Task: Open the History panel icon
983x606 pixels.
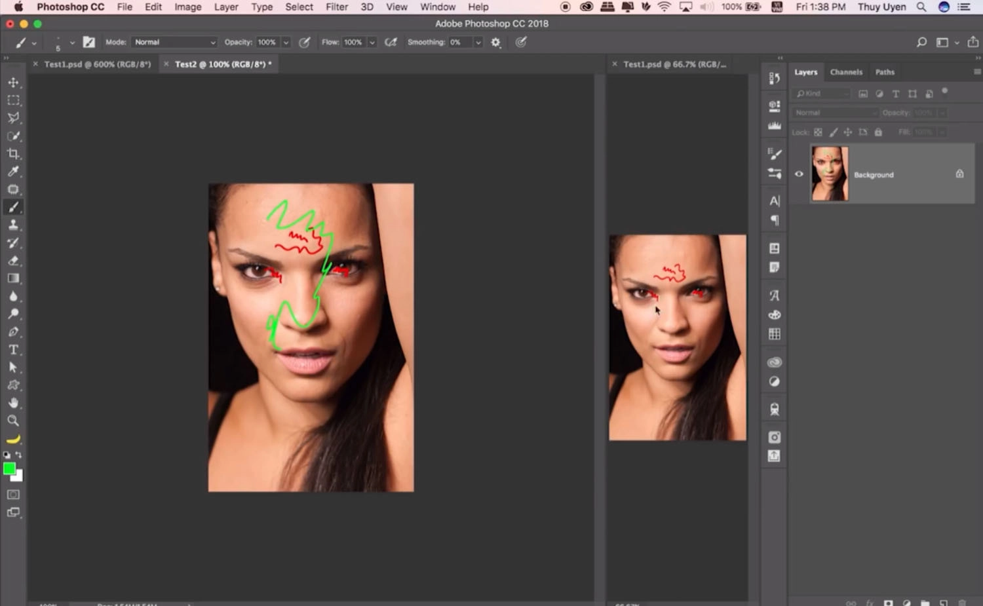Action: click(x=775, y=79)
